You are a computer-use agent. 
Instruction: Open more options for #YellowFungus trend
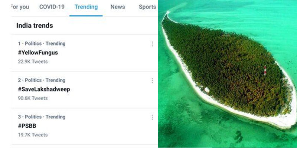point(152,44)
